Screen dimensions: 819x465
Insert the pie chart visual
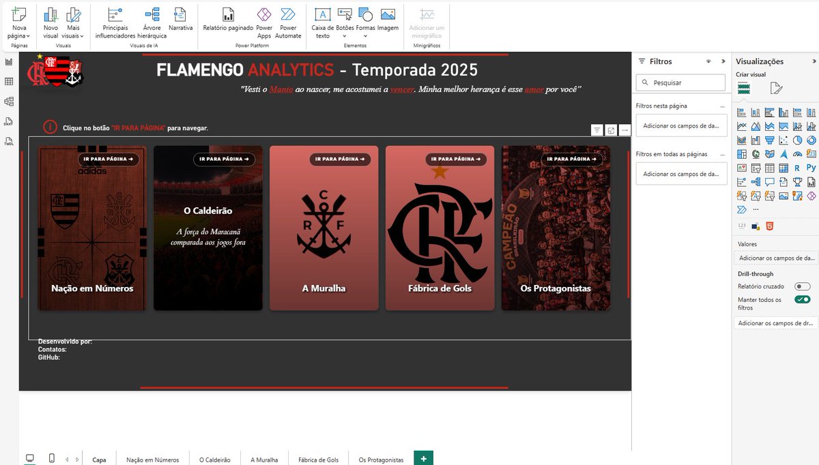point(797,140)
